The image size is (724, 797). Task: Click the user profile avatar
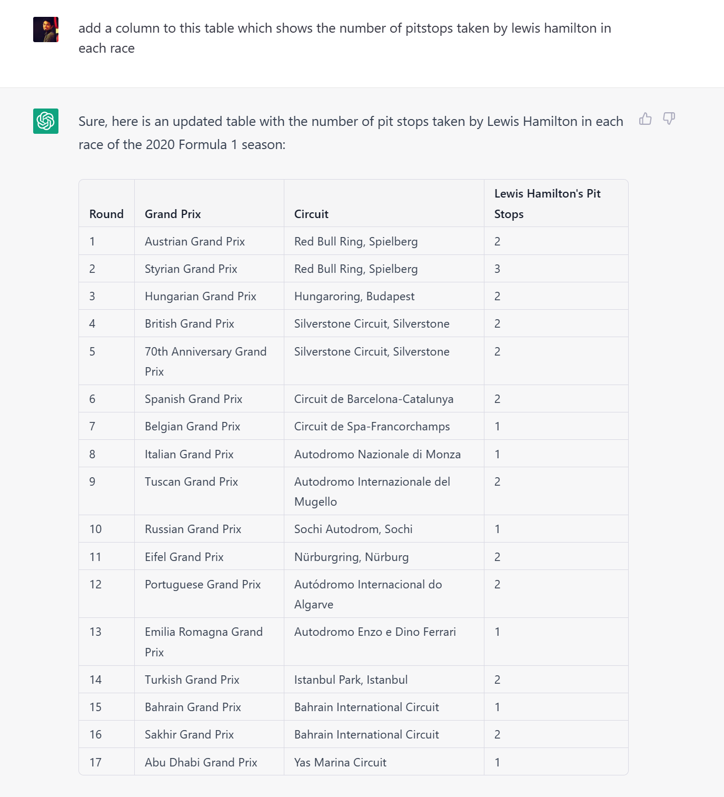tap(46, 29)
